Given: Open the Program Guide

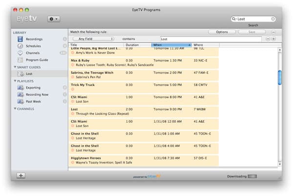Looking at the screenshot, I should [x=37, y=60].
